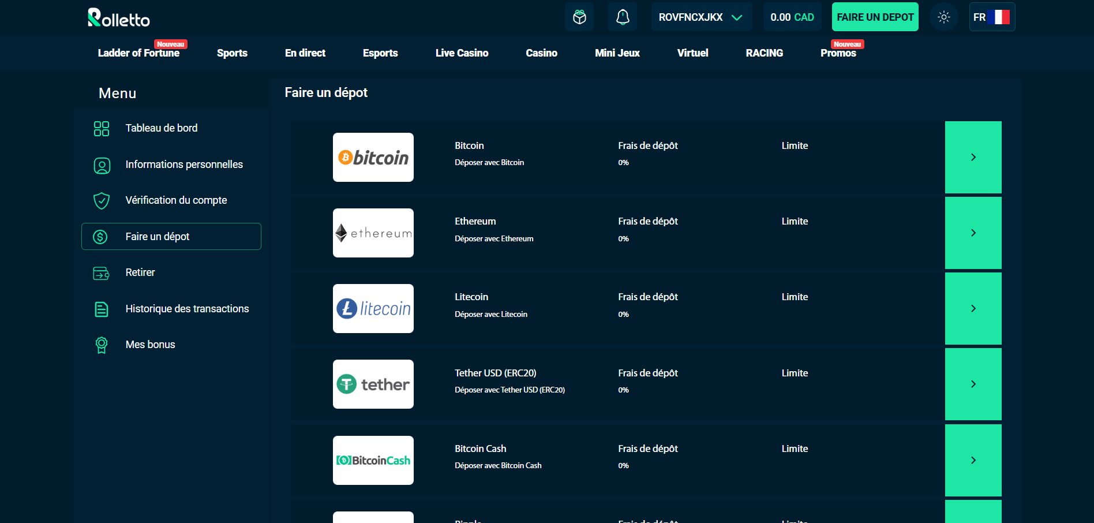The width and height of the screenshot is (1094, 523).
Task: Open the Virtuel section
Action: 693,53
